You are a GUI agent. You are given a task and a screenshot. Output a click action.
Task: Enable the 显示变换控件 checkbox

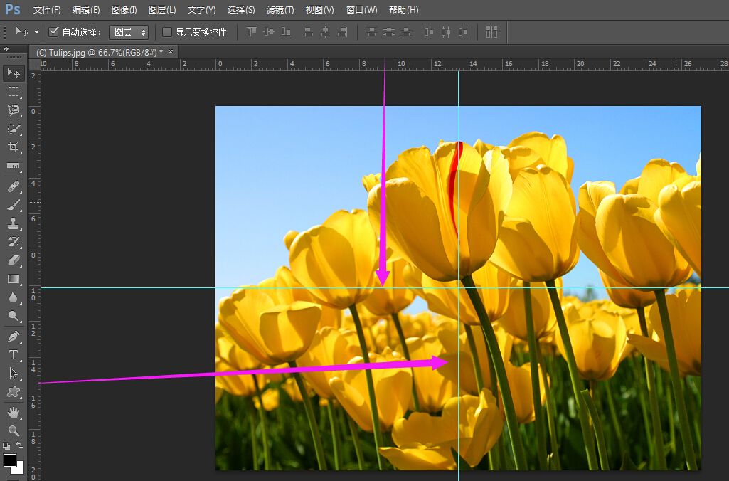(167, 31)
